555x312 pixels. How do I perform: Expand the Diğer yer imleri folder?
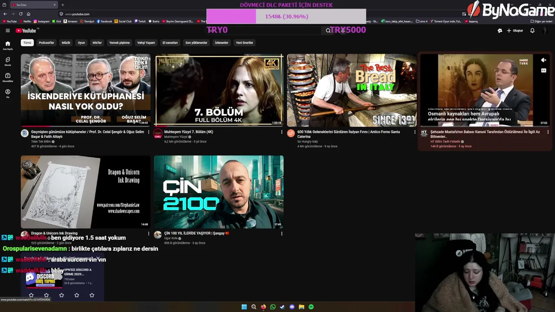click(x=542, y=21)
